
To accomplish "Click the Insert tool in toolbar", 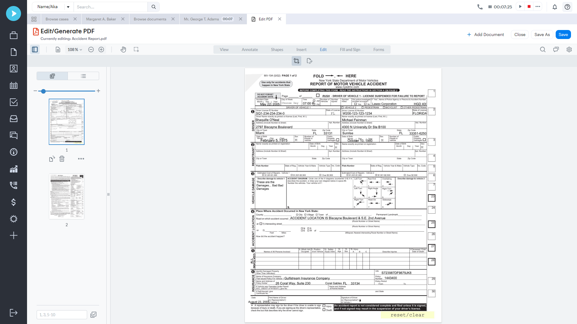I will (302, 49).
